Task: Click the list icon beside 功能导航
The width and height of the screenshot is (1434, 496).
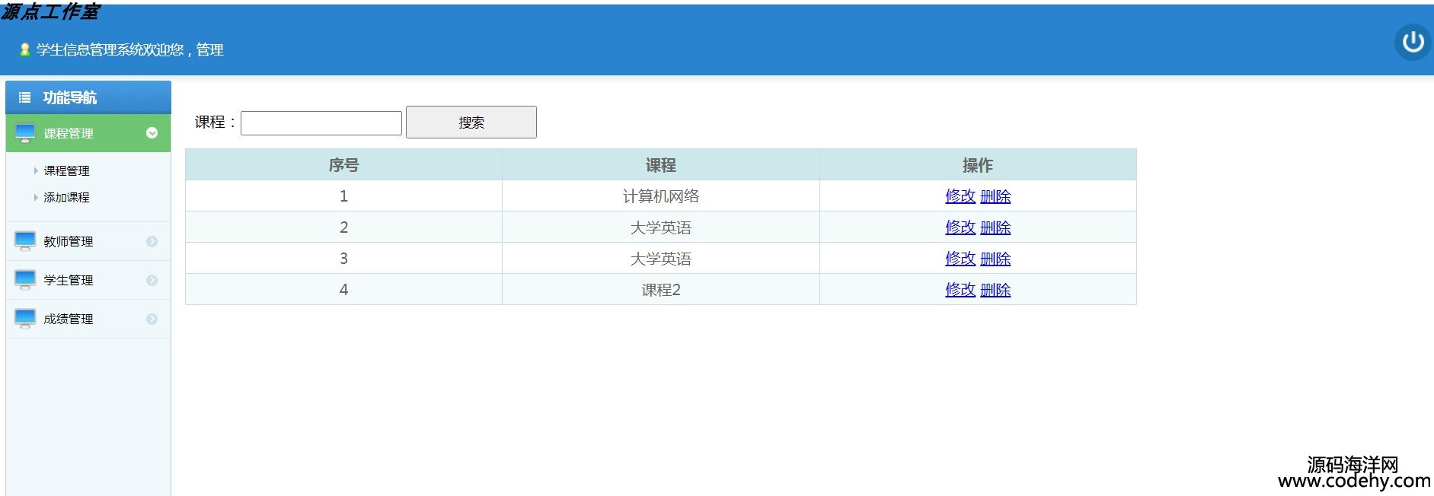Action: (x=25, y=97)
